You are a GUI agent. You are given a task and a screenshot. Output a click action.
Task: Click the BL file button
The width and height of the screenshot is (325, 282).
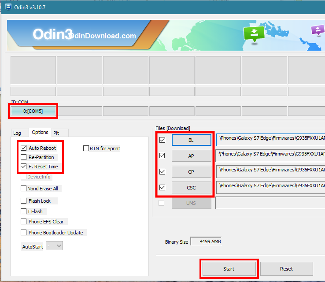(191, 140)
